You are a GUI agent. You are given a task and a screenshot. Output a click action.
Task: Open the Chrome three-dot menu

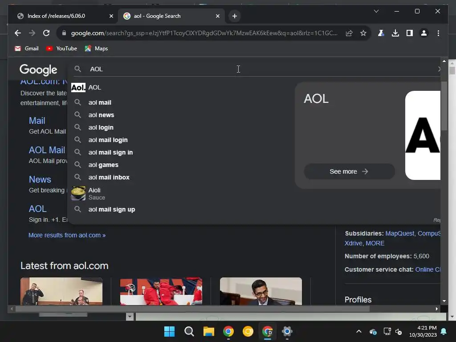click(x=438, y=33)
